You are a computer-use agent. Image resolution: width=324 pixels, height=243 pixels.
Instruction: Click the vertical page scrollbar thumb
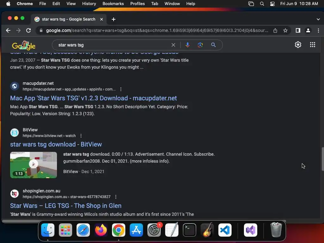point(322,159)
